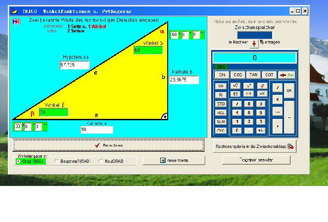Click the Berechnen calculate button
328x222 pixels.
click(x=109, y=145)
